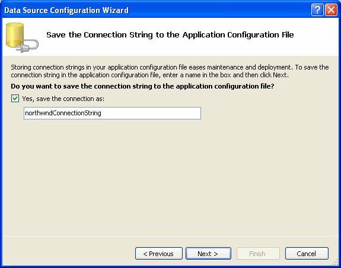
Task: Click the resize grip in dialog corner
Action: [335, 262]
